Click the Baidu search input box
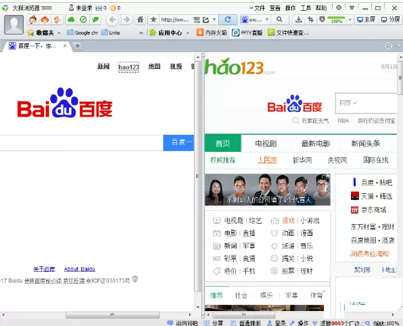The height and width of the screenshot is (326, 403). click(x=81, y=143)
